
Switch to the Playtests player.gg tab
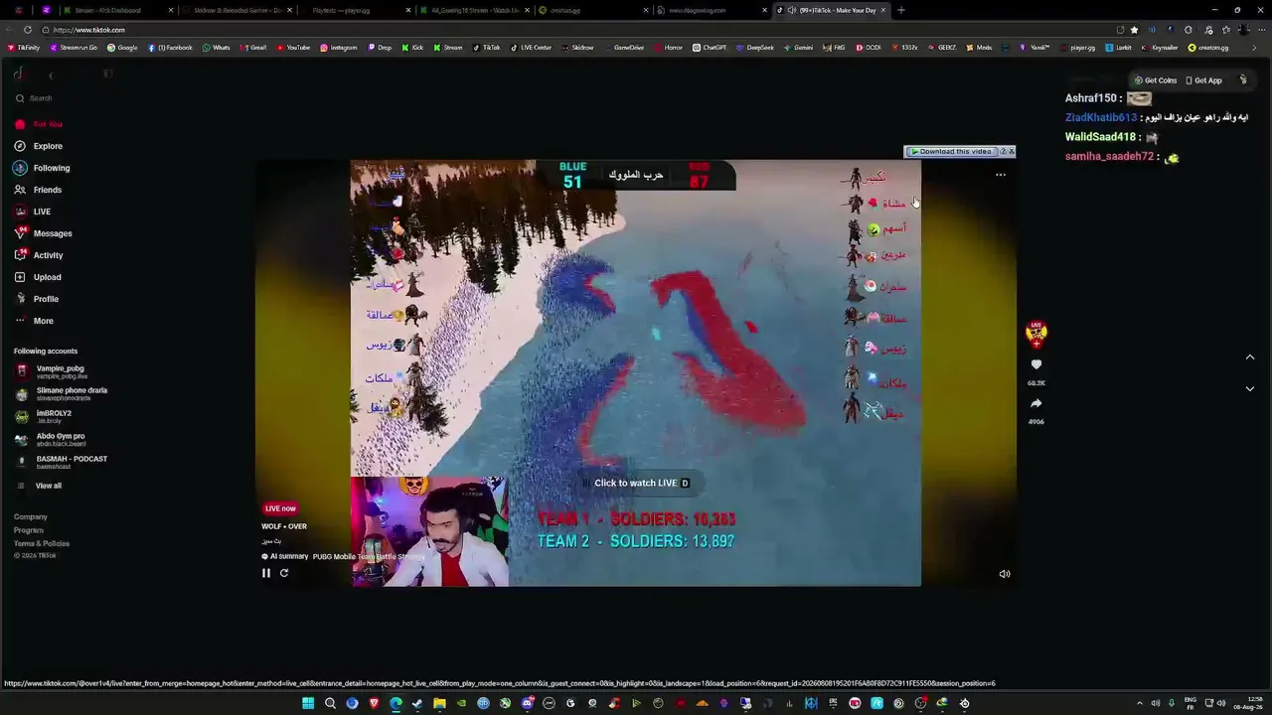(355, 10)
